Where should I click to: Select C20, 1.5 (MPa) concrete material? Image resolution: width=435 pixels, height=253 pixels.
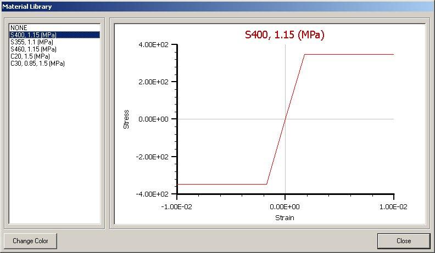tap(30, 56)
